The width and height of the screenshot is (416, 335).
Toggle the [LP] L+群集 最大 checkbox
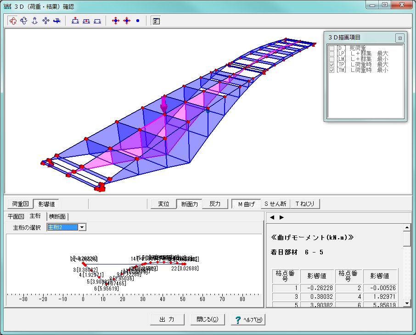pyautogui.click(x=332, y=54)
